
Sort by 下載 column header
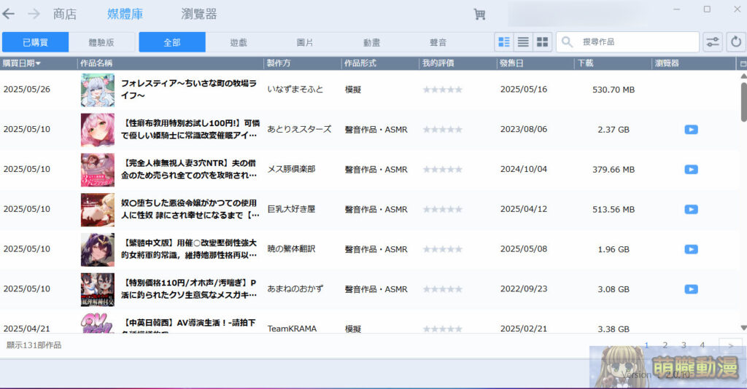click(613, 63)
